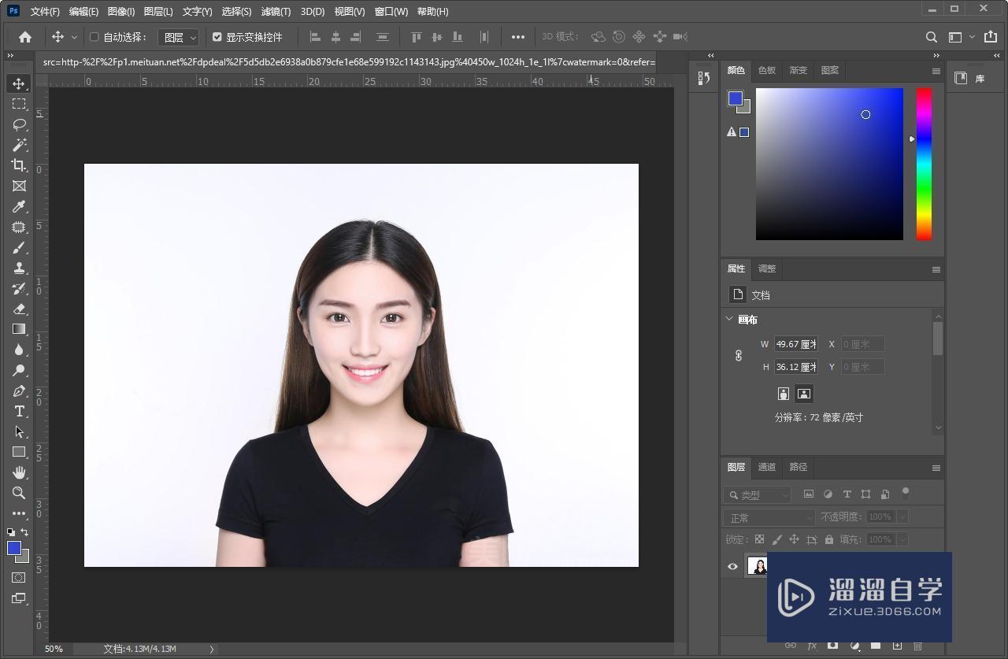
Task: Select the History Brush tool
Action: 19,288
